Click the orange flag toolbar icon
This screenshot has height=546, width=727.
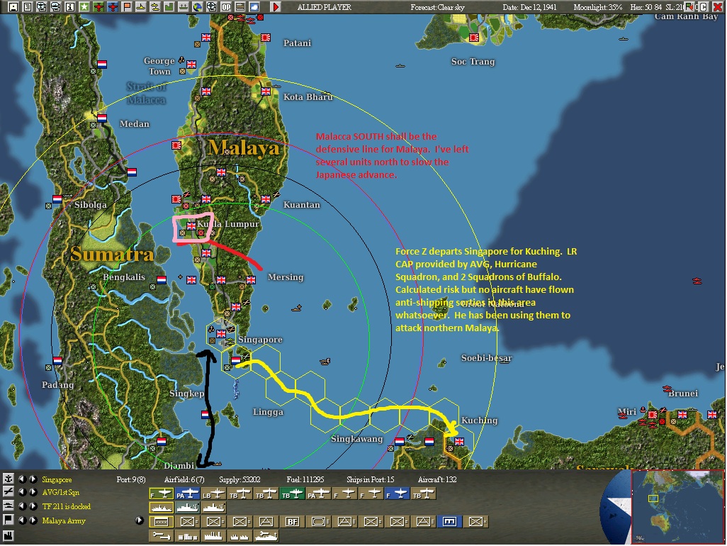click(x=127, y=7)
